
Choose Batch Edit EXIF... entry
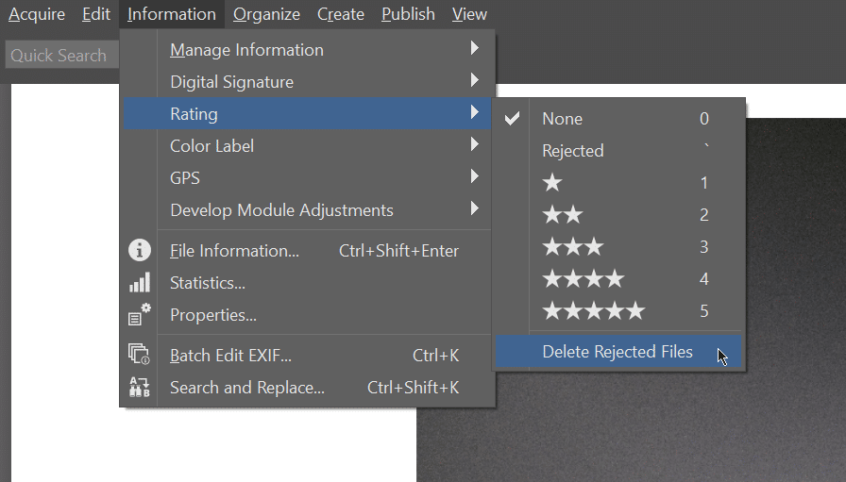pos(308,356)
